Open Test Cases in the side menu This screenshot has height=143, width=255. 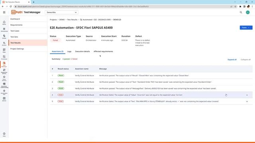(x=28, y=31)
